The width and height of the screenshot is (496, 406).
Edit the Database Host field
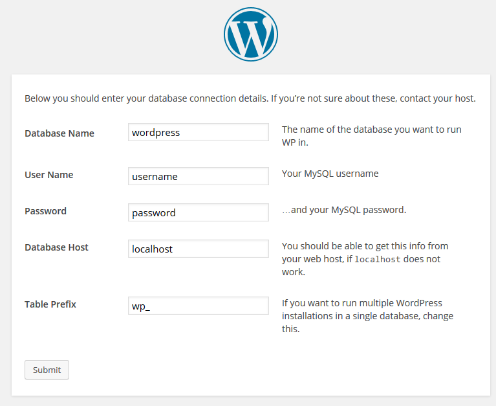click(199, 249)
